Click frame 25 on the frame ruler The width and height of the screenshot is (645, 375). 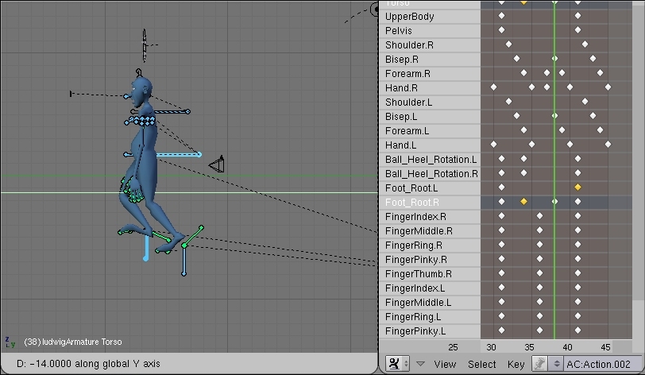[x=453, y=347]
